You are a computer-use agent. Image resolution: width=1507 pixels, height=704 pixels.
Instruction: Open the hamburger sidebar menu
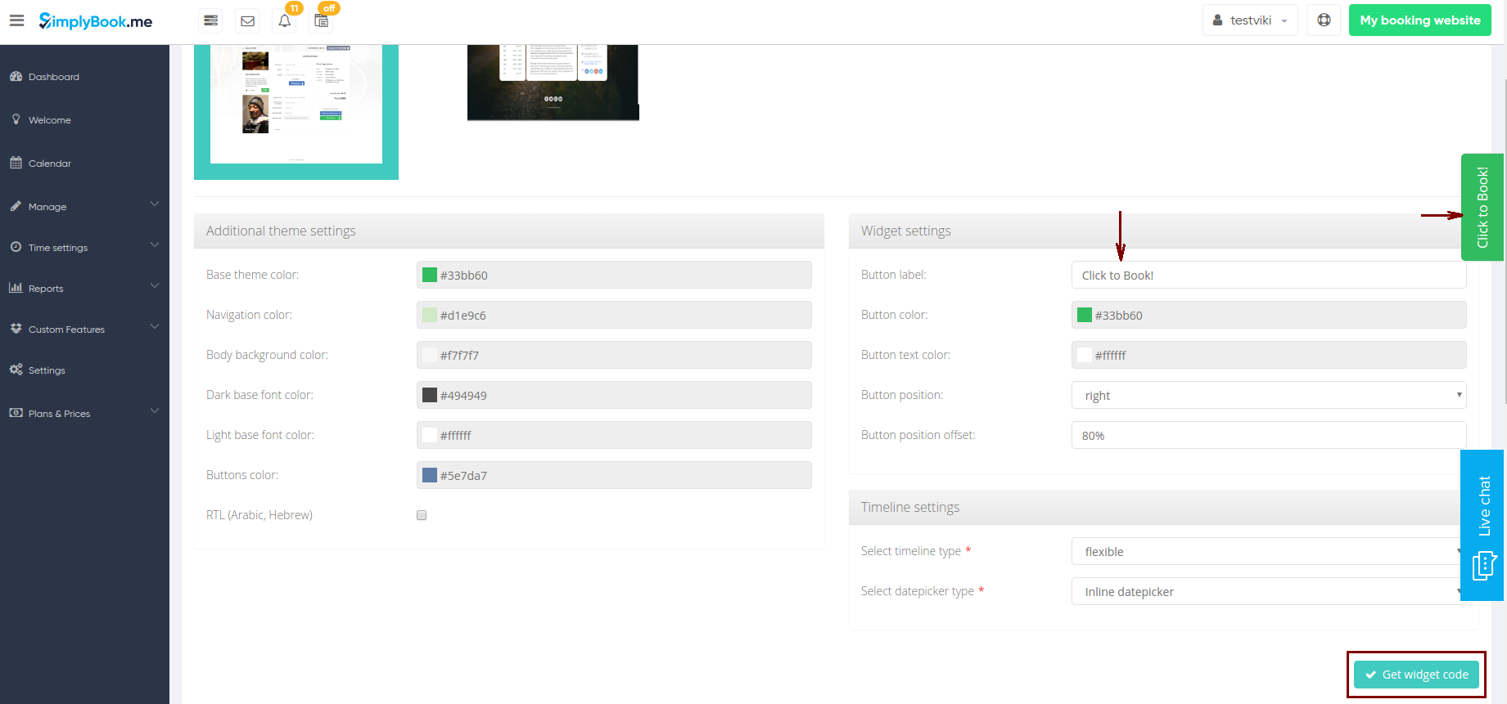pos(16,20)
